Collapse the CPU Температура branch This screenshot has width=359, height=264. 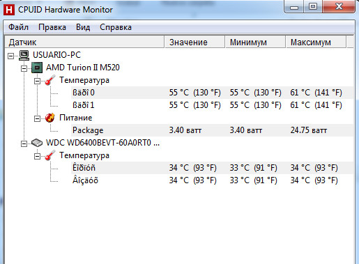point(37,81)
